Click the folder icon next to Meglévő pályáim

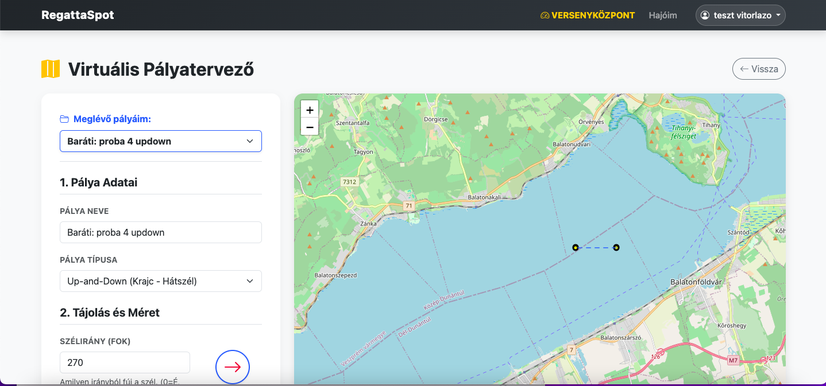tap(64, 119)
